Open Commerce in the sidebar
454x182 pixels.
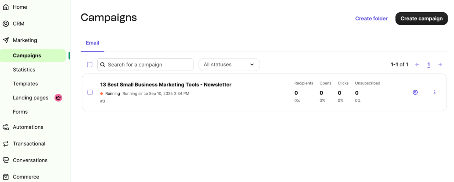click(x=26, y=177)
